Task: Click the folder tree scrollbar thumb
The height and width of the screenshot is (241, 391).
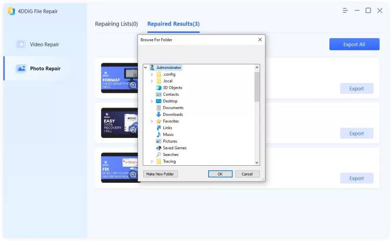Action: coord(257,87)
